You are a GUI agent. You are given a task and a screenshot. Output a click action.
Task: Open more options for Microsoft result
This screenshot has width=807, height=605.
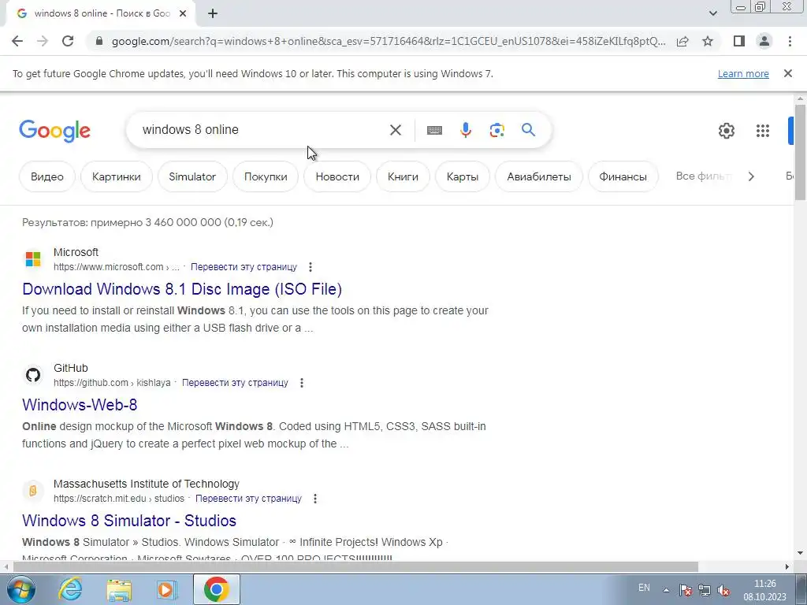[311, 267]
